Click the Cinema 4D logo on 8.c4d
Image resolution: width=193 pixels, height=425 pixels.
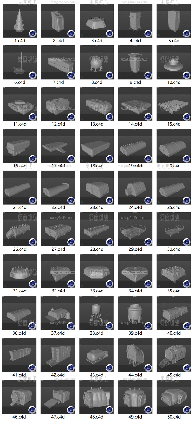(110, 75)
